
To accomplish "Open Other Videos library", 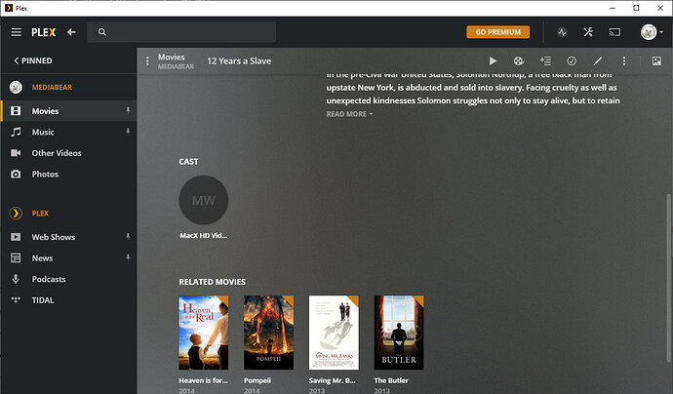I will pyautogui.click(x=68, y=153).
